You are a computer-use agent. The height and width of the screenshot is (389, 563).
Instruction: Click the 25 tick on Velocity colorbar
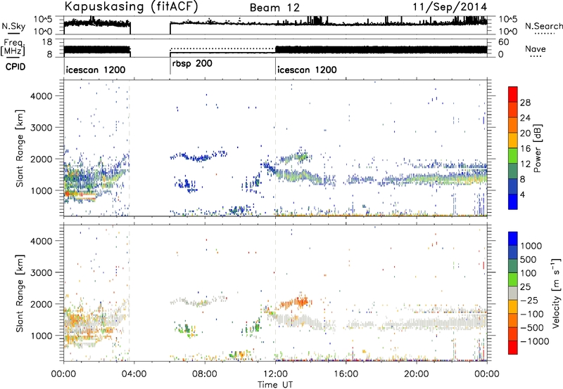coord(525,286)
